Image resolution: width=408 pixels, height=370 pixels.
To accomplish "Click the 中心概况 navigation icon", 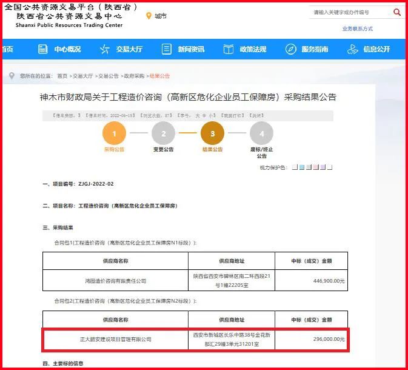I will coord(42,50).
